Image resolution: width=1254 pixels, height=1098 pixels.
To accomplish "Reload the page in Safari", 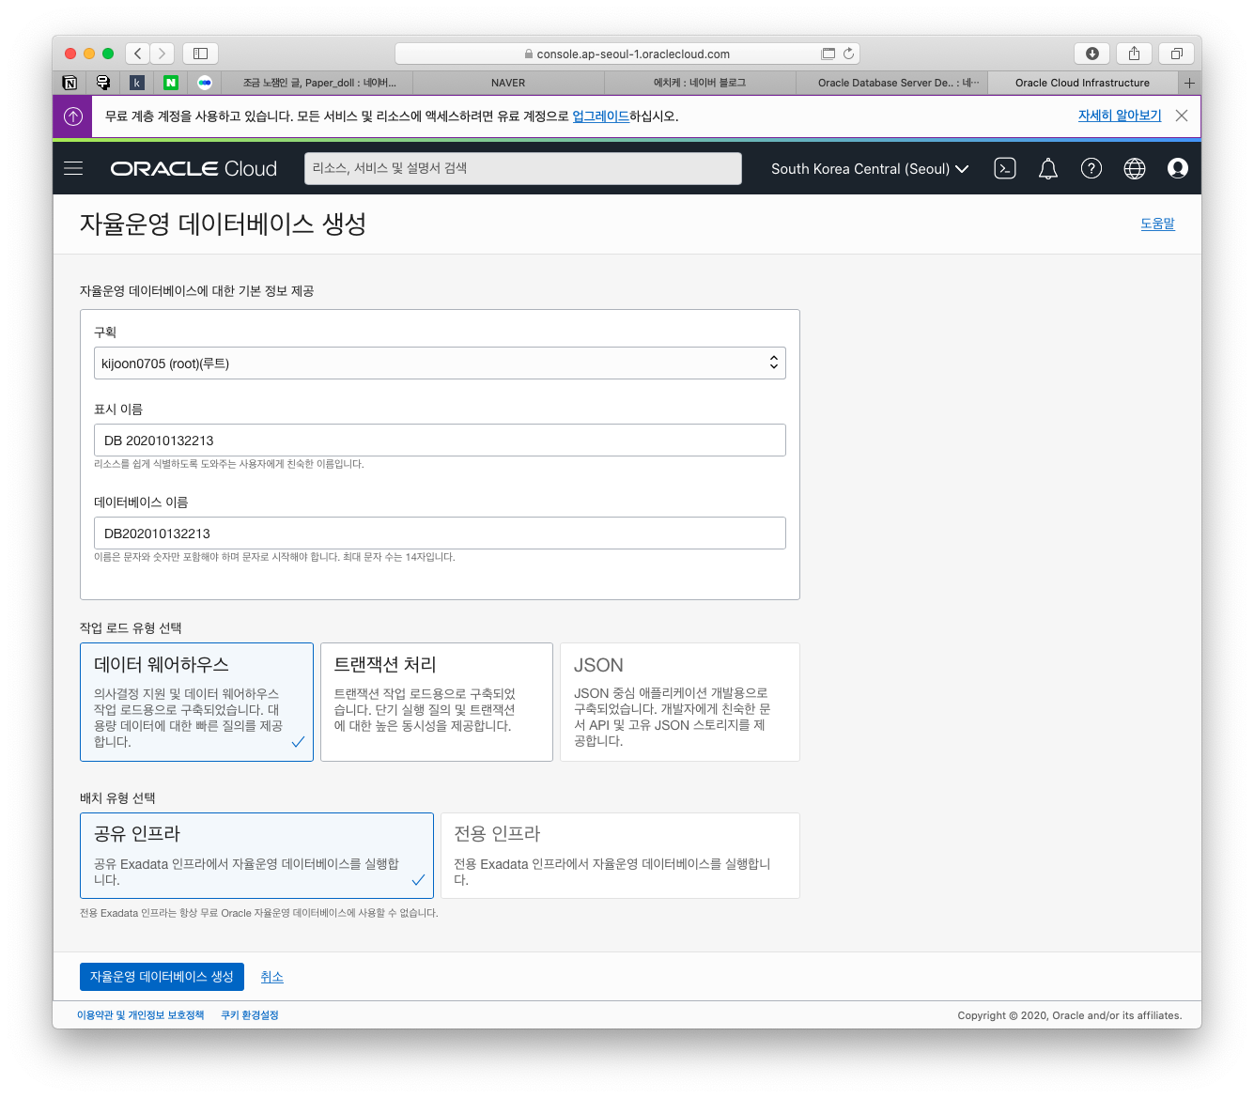I will [848, 54].
